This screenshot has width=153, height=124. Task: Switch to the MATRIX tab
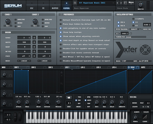(55, 6)
